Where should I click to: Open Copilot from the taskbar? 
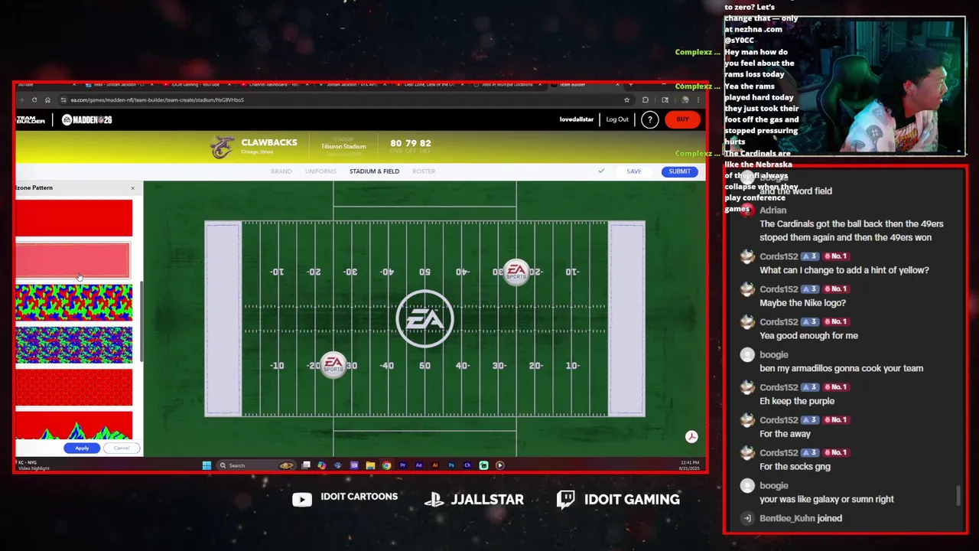pyautogui.click(x=321, y=465)
